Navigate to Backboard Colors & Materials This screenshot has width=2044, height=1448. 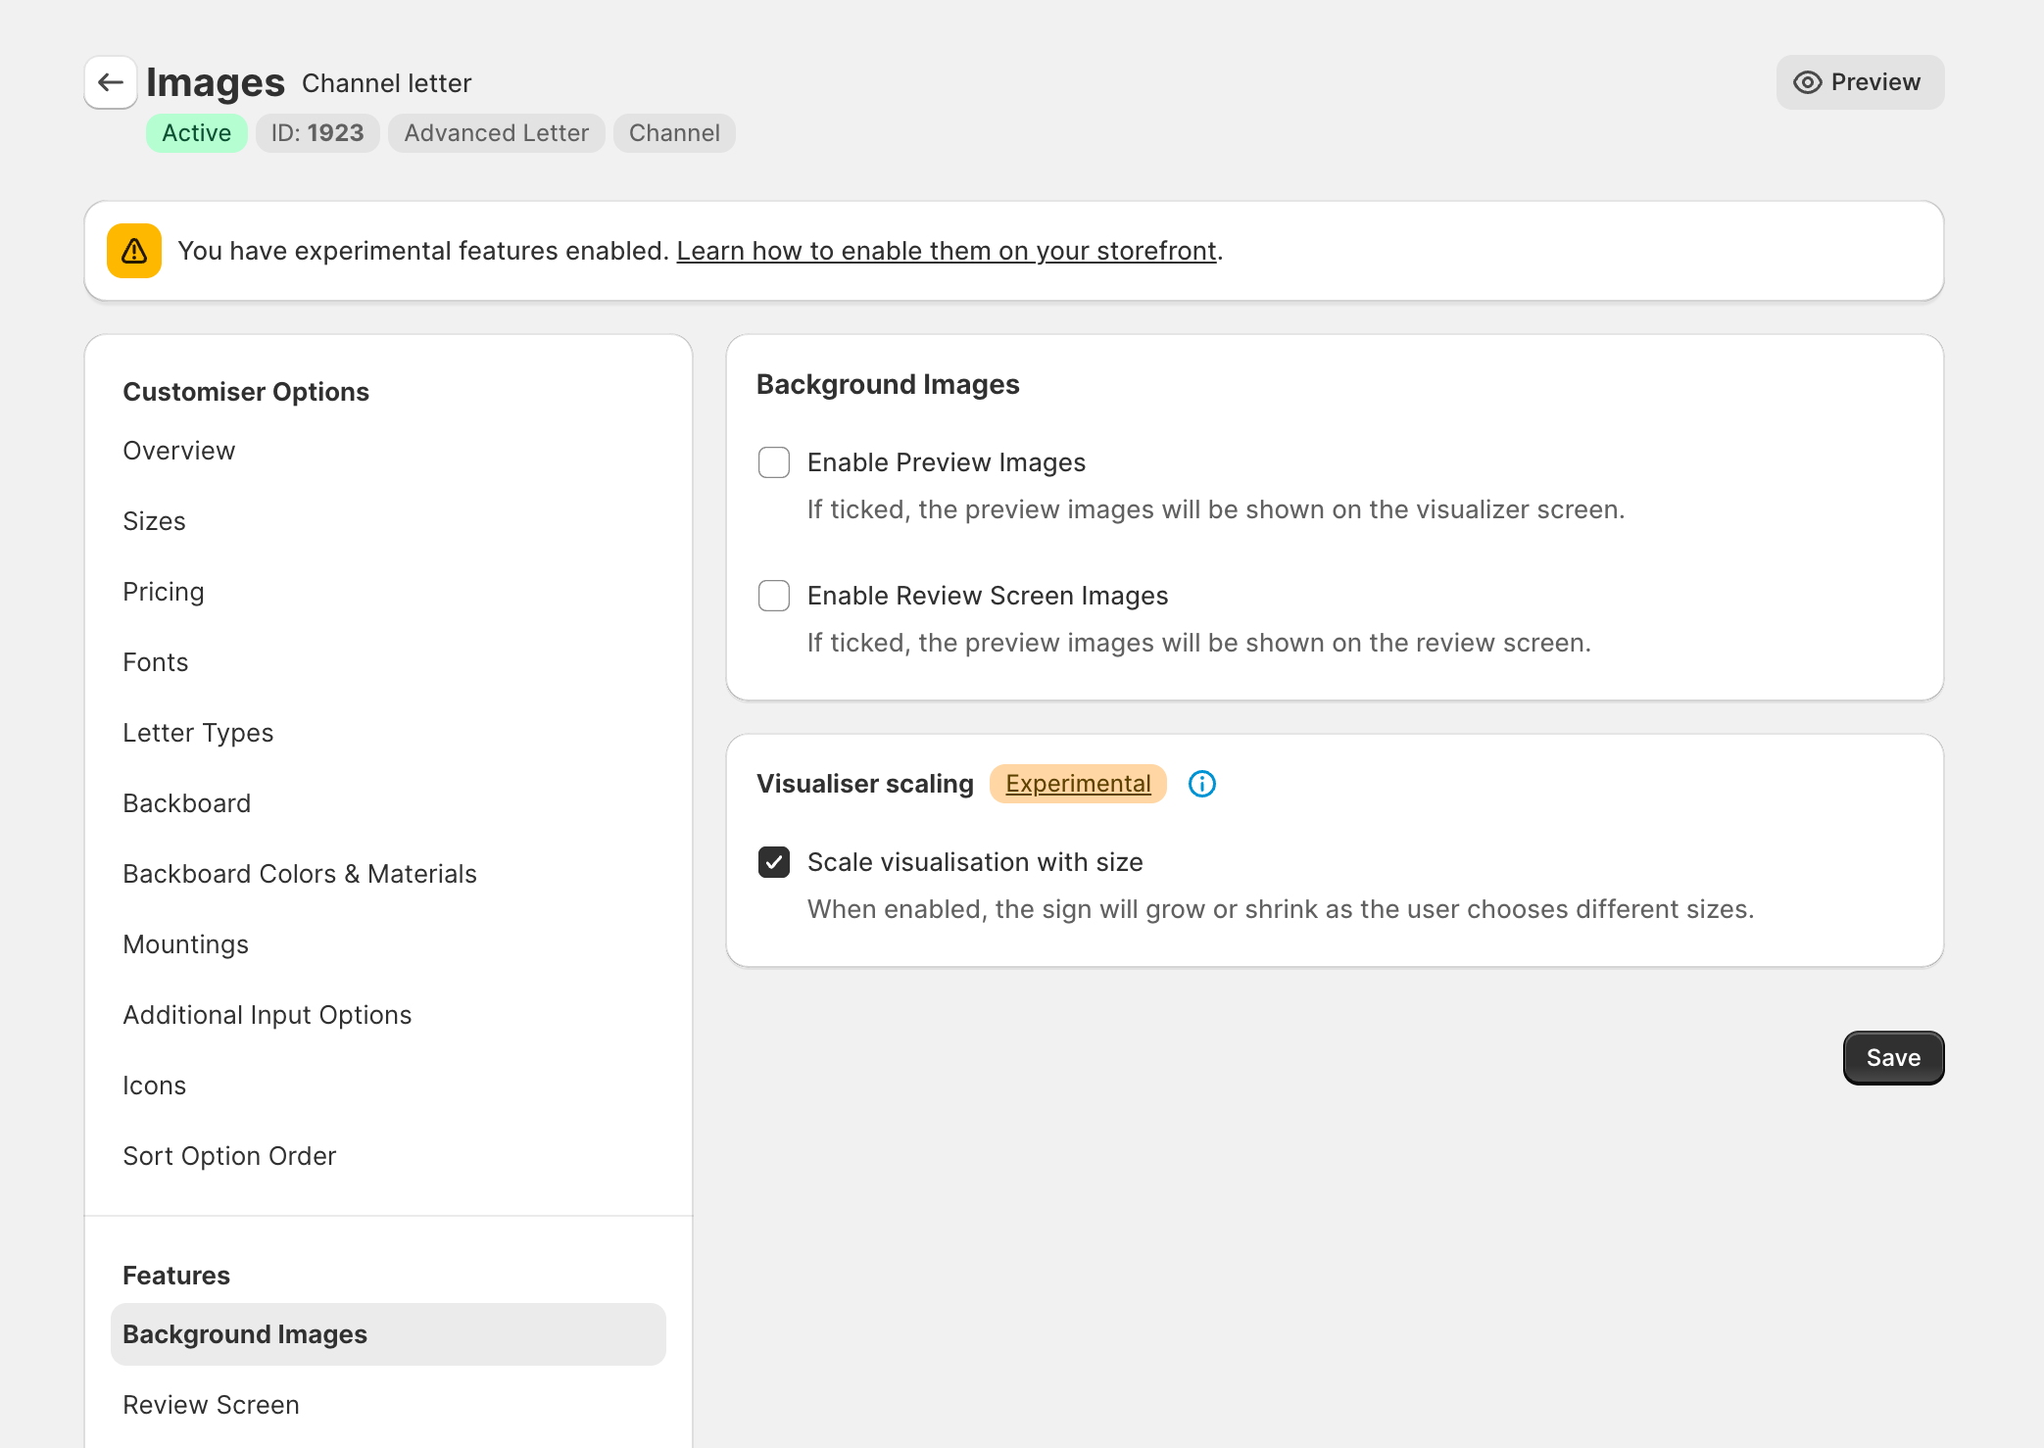pos(300,874)
